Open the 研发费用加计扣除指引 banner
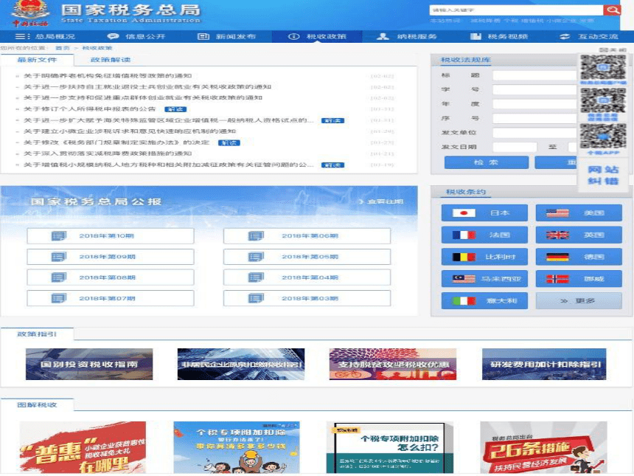The image size is (634, 476). coord(544,365)
